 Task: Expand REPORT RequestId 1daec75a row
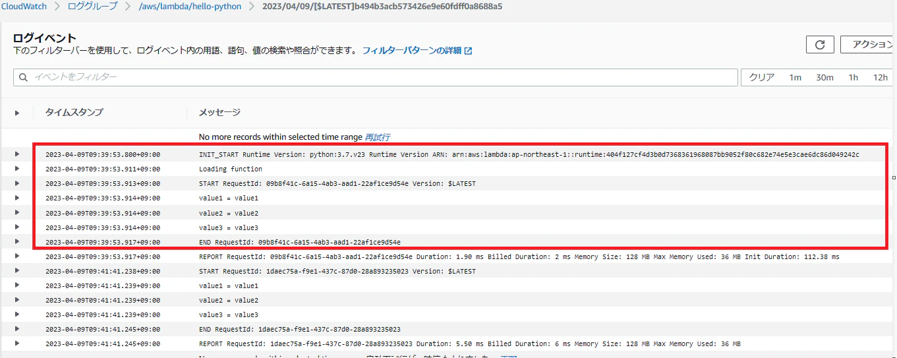coord(17,343)
